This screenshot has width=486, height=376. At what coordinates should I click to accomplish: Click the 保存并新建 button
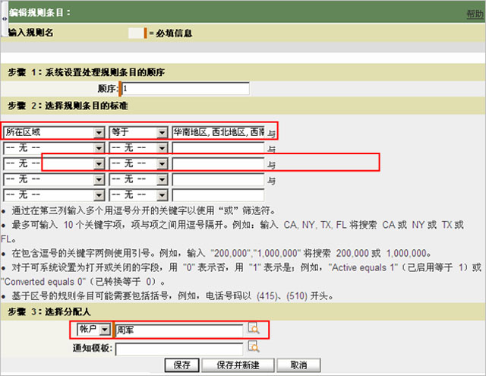[238, 365]
